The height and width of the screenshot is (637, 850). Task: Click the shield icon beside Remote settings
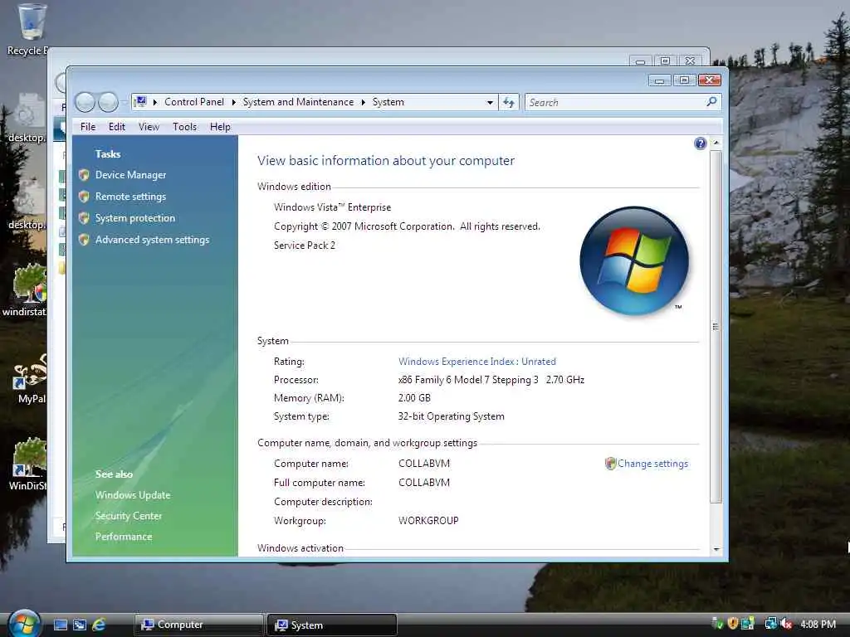tap(84, 197)
